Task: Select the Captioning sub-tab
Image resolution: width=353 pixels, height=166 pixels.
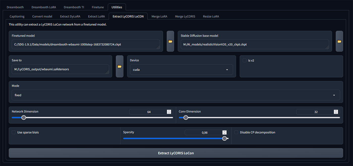Action: click(17, 16)
